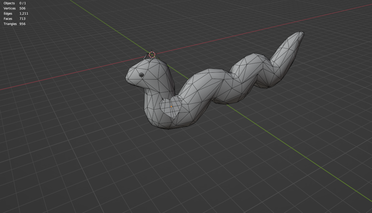This screenshot has height=213, width=372.
Task: Click the triangle count value '956'
Action: pos(22,24)
